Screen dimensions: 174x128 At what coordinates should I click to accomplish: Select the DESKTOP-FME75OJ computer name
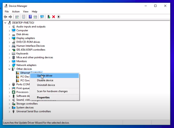click(x=23, y=23)
